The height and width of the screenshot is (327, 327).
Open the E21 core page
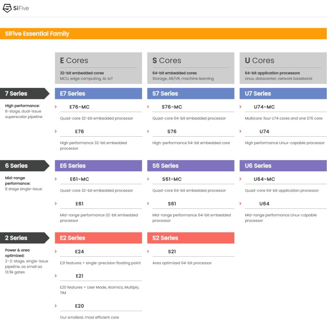point(79,276)
